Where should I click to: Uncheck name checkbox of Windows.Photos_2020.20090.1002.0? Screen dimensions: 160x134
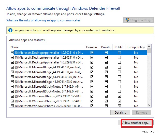coord(12,106)
